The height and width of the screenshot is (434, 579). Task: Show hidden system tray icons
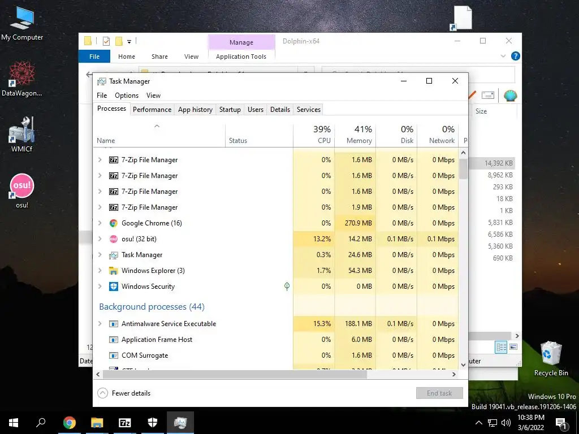point(478,423)
